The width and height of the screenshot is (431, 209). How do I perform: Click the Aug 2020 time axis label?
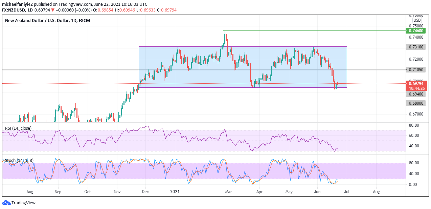tap(30, 192)
